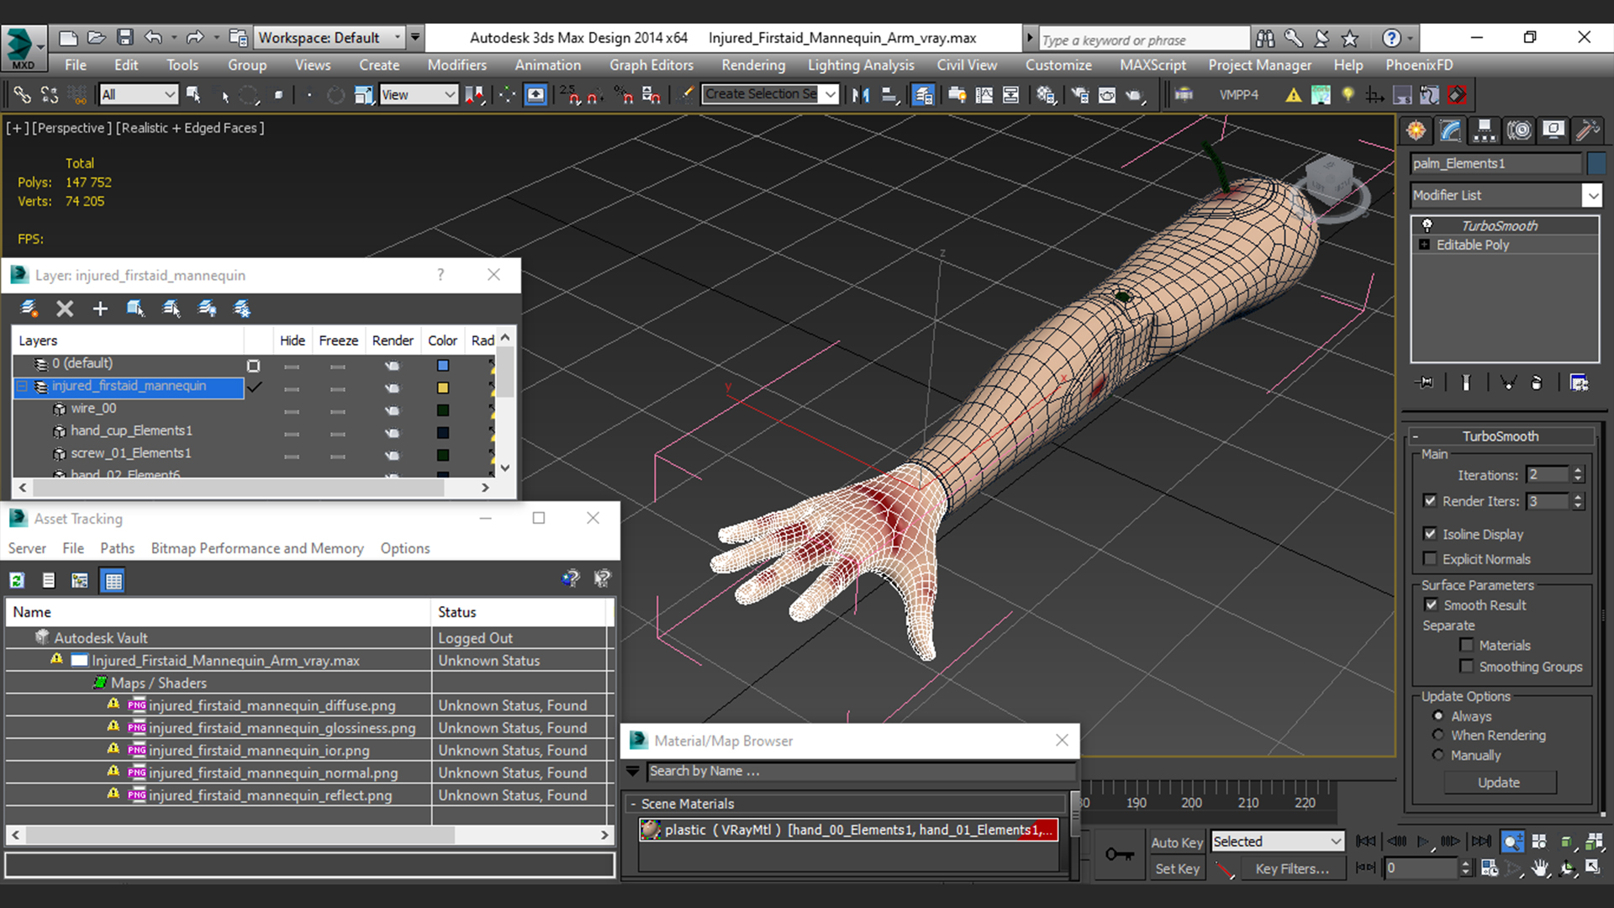
Task: Open the Manage Layers toolbar icon
Action: pos(923,95)
